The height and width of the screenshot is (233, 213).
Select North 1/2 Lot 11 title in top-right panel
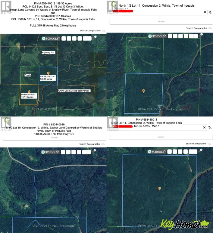(x=156, y=6)
